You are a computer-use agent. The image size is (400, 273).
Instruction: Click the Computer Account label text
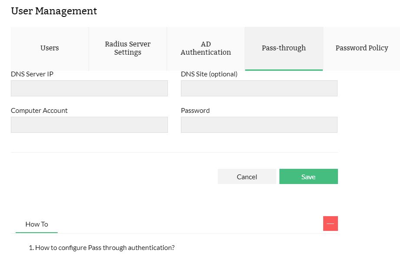39,111
